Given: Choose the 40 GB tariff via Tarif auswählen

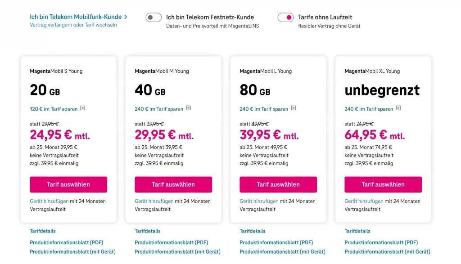Looking at the screenshot, I should pos(173,184).
